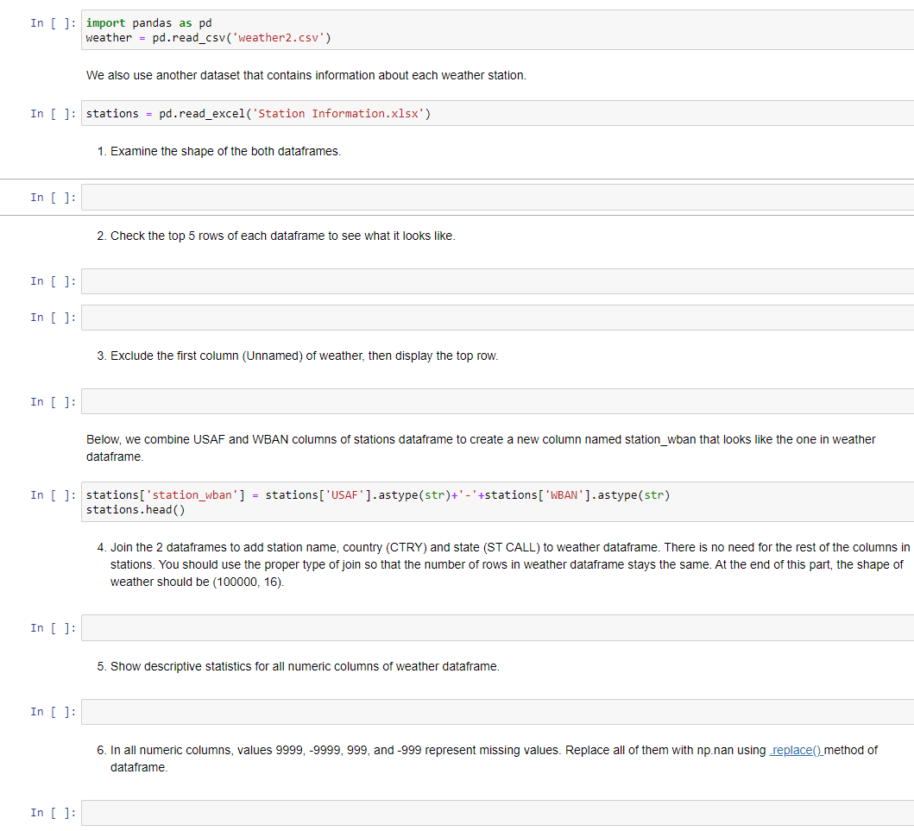Click the empty cell below question 1
The image size is (914, 831).
(432, 197)
